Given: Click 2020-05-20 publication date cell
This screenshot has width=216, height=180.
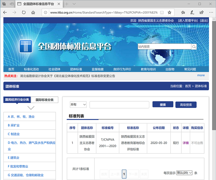Looking at the screenshot, I should 159,143.
